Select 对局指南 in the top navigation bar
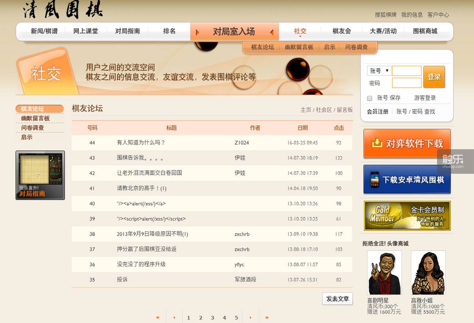Viewport: 474px width, 323px height. [x=127, y=31]
